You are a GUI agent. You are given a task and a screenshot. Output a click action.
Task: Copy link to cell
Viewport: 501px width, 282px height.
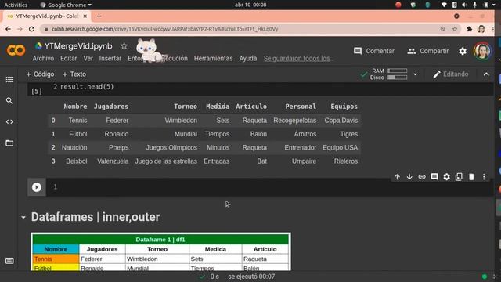tap(422, 177)
